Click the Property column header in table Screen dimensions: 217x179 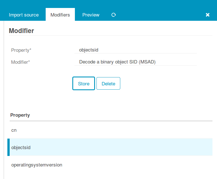(20, 115)
